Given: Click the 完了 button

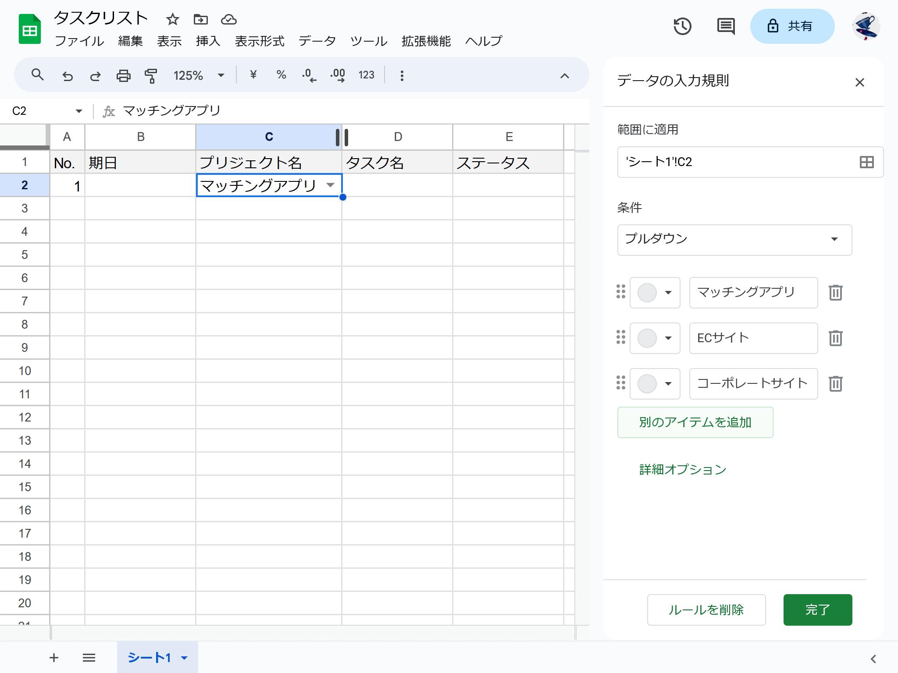Looking at the screenshot, I should pyautogui.click(x=817, y=610).
